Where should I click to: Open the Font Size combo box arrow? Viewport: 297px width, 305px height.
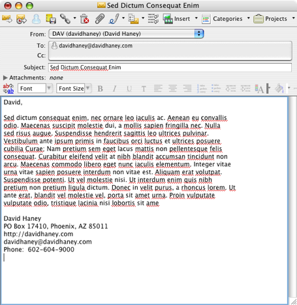[87, 89]
